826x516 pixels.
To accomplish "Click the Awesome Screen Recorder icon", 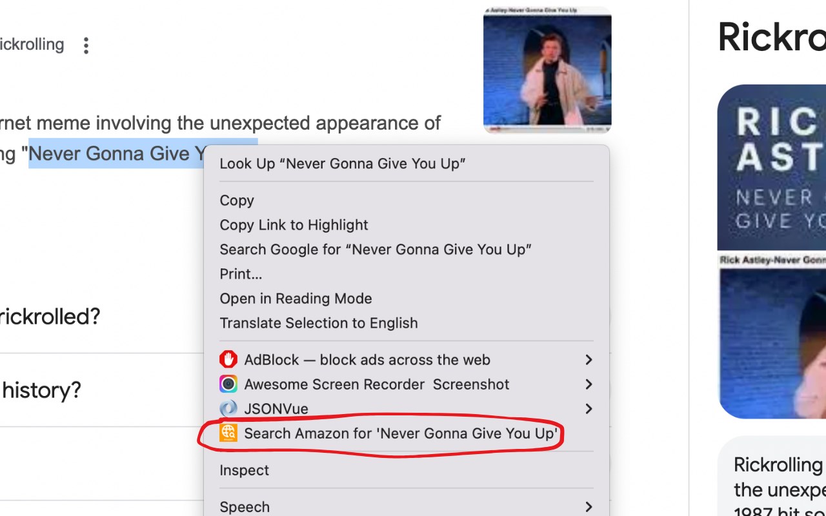I will pyautogui.click(x=228, y=384).
